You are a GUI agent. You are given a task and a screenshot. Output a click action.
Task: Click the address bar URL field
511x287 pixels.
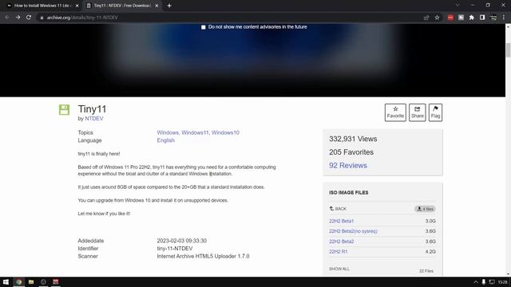[228, 18]
